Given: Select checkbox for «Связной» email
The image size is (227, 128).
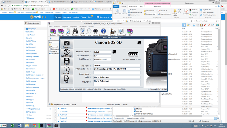Looking at the screenshot, I should pyautogui.click(x=56, y=112).
